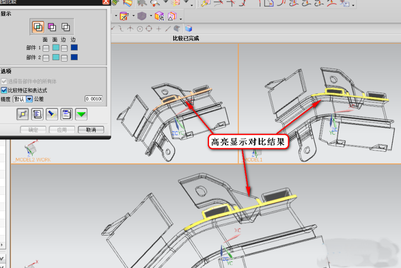401x268 pixels.
Task: Toggle 比较特征和表达式 checkbox
Action: 4,90
